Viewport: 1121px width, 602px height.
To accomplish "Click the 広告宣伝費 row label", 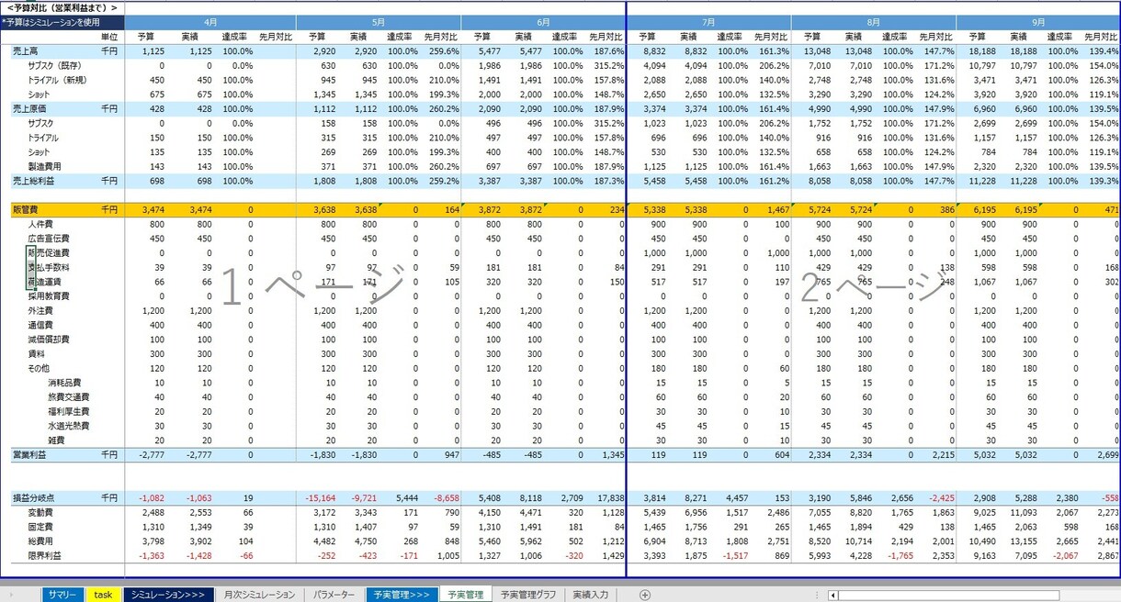I will [x=49, y=239].
